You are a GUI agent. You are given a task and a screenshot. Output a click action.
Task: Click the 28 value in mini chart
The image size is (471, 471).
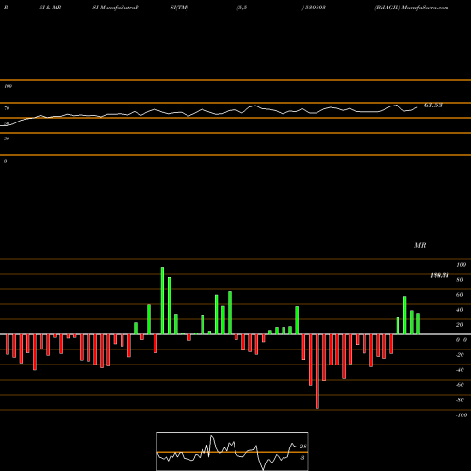[303, 447]
